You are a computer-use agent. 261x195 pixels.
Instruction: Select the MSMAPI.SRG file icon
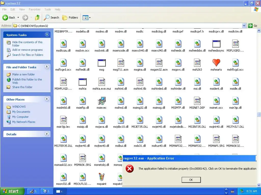pos(216,139)
